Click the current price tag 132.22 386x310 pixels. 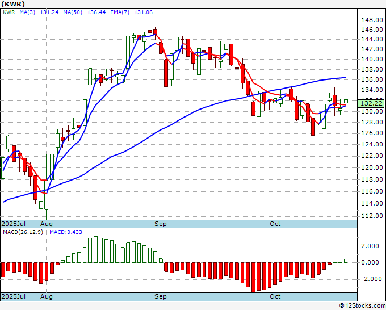(371, 103)
